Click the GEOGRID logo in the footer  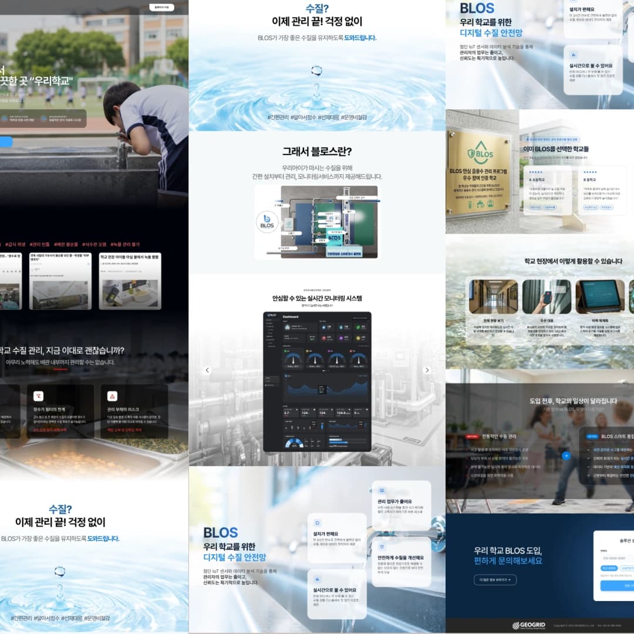[x=529, y=625]
